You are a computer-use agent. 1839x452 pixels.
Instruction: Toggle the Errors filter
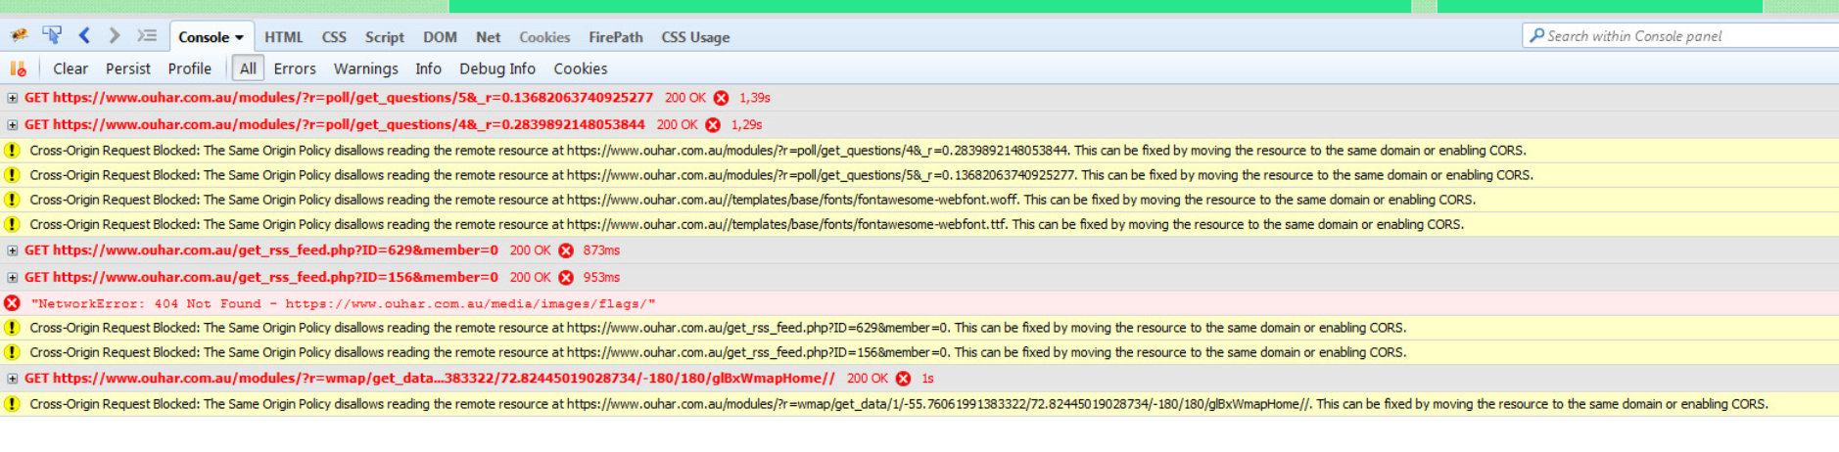tap(295, 68)
